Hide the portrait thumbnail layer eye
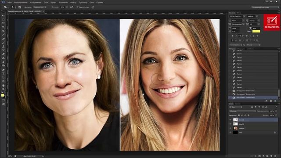This screenshot has height=158, width=281. 231,128
